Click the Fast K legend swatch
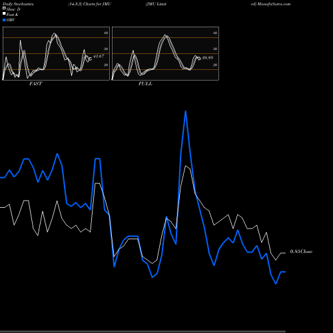 point(4,14)
